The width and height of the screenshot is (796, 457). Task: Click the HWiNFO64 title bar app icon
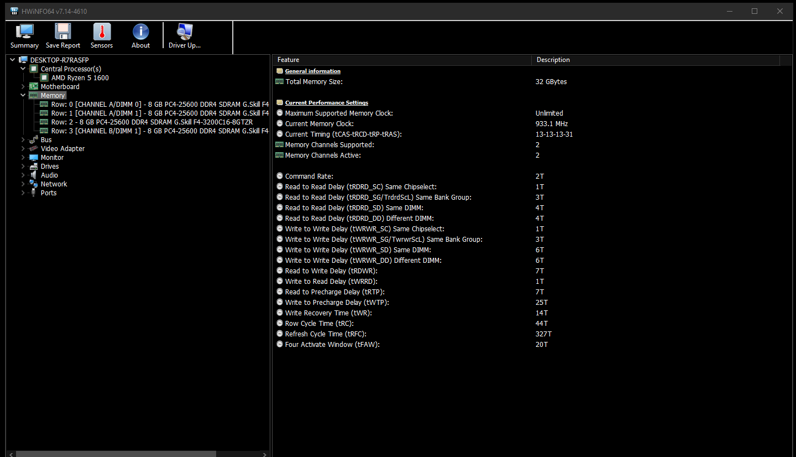click(14, 11)
